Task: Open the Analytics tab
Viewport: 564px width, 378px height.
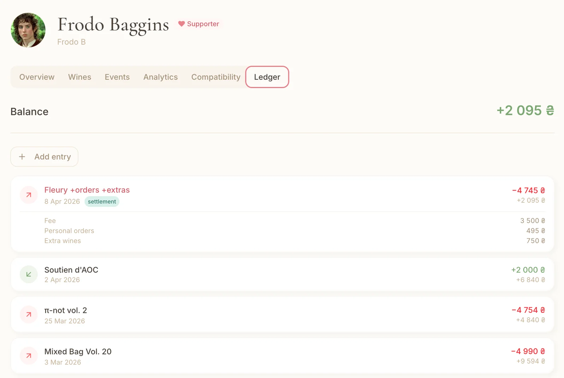Action: tap(160, 77)
